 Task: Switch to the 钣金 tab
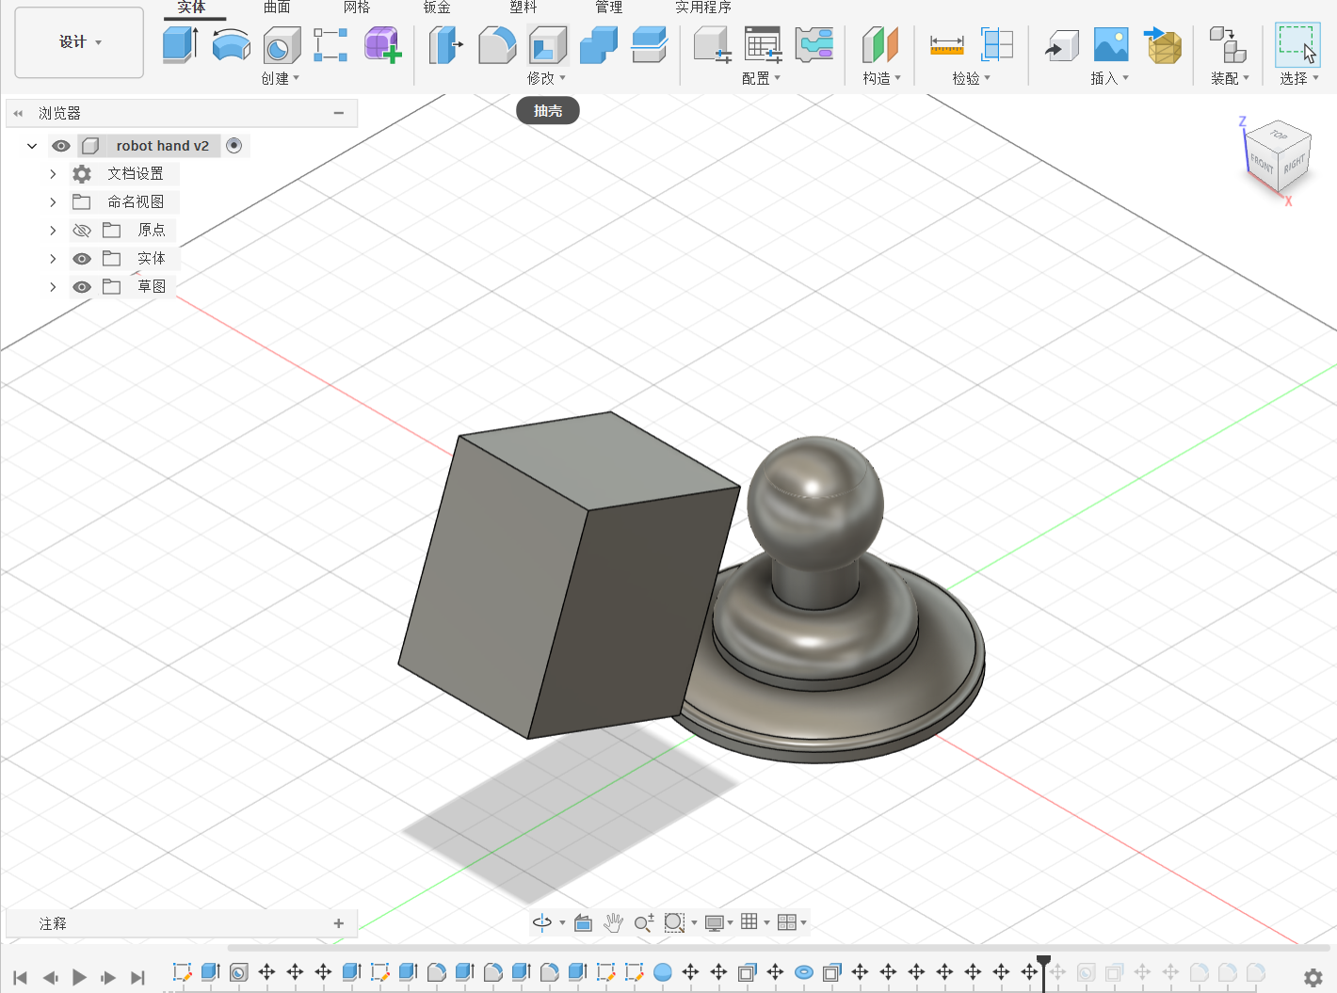coord(437,8)
